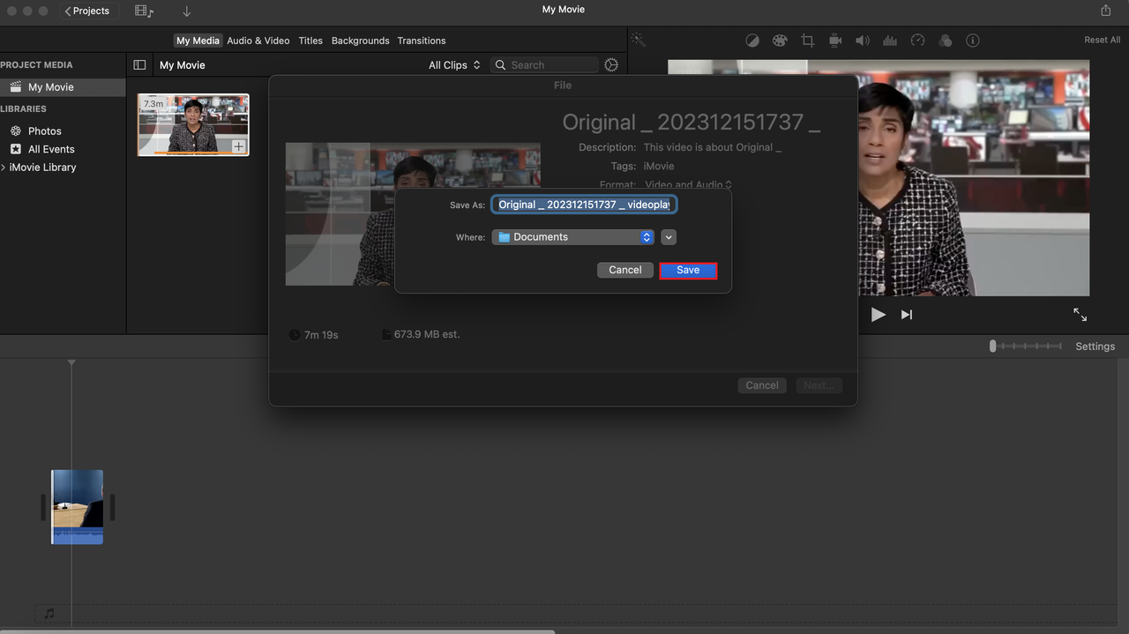Screen dimensions: 1129x634
Task: Open the stabilization camera tool
Action: click(834, 41)
